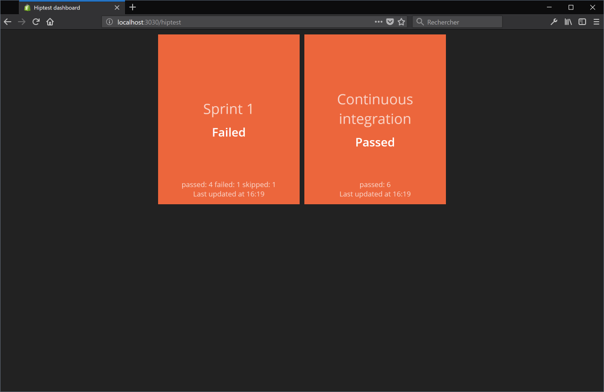
Task: Open developer tools wrench icon
Action: tap(554, 22)
